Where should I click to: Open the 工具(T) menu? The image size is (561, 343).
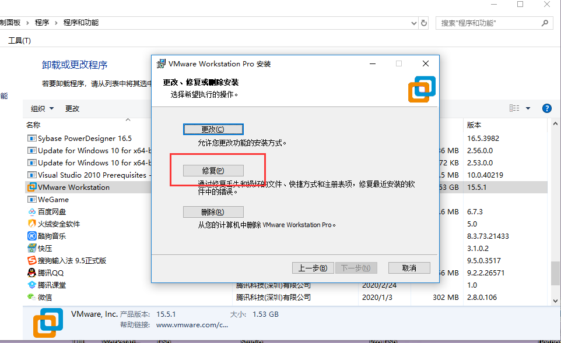[18, 40]
